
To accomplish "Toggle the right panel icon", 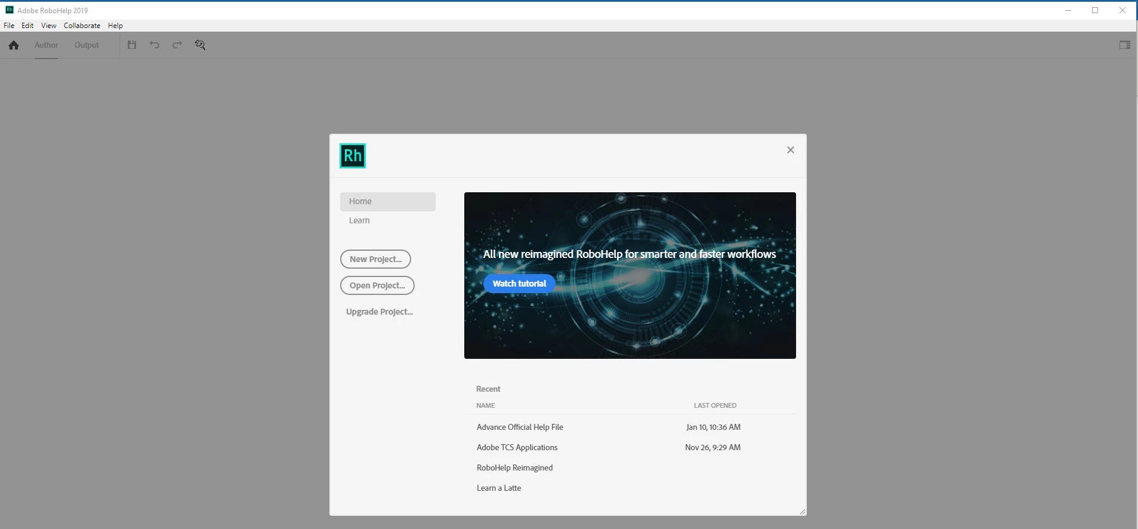I will [x=1125, y=45].
